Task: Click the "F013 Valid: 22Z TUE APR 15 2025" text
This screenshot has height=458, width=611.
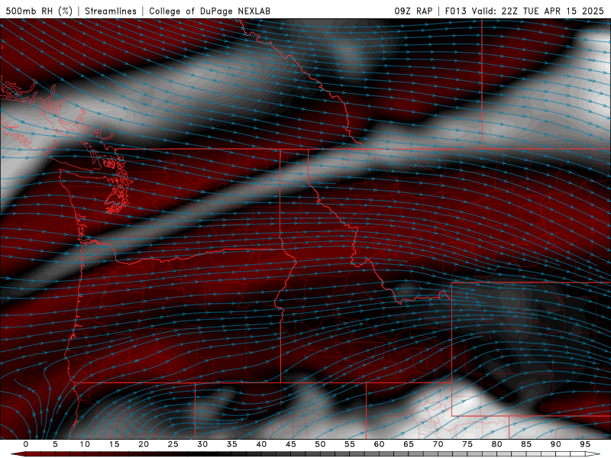Action: click(x=524, y=11)
